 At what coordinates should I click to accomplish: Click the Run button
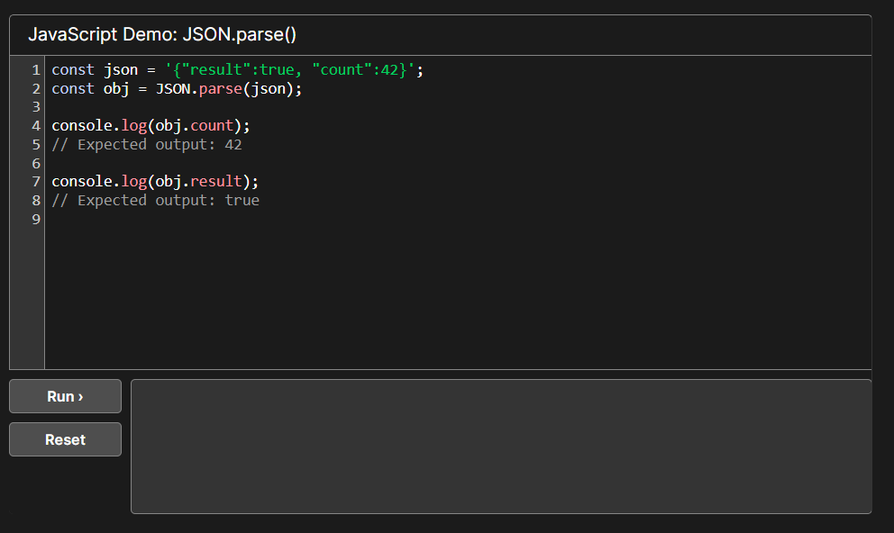pyautogui.click(x=65, y=396)
